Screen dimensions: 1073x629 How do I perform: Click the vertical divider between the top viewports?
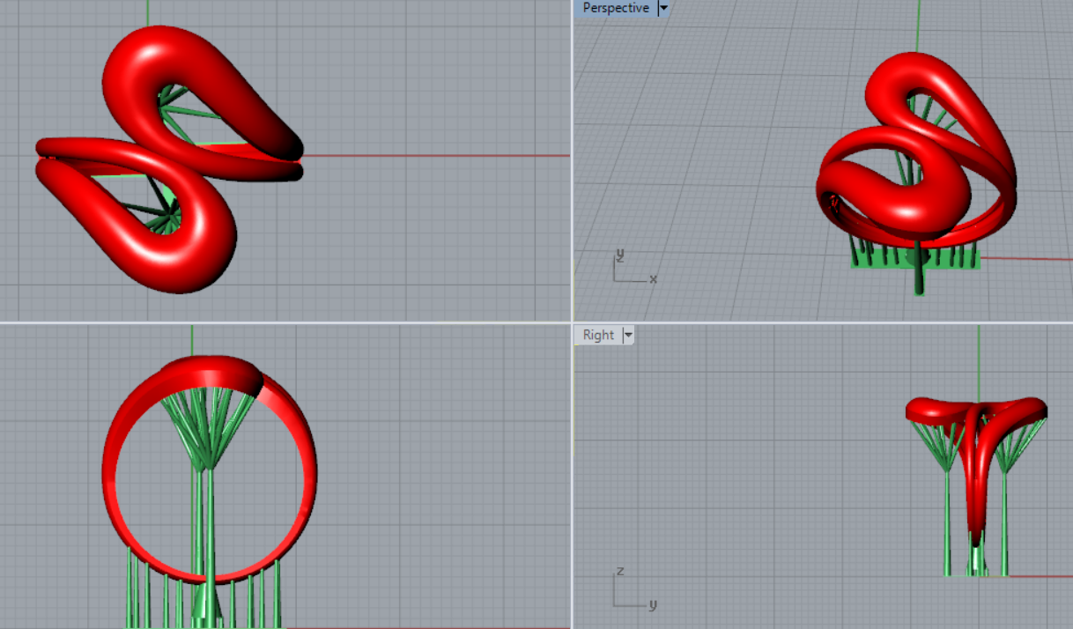tap(572, 159)
